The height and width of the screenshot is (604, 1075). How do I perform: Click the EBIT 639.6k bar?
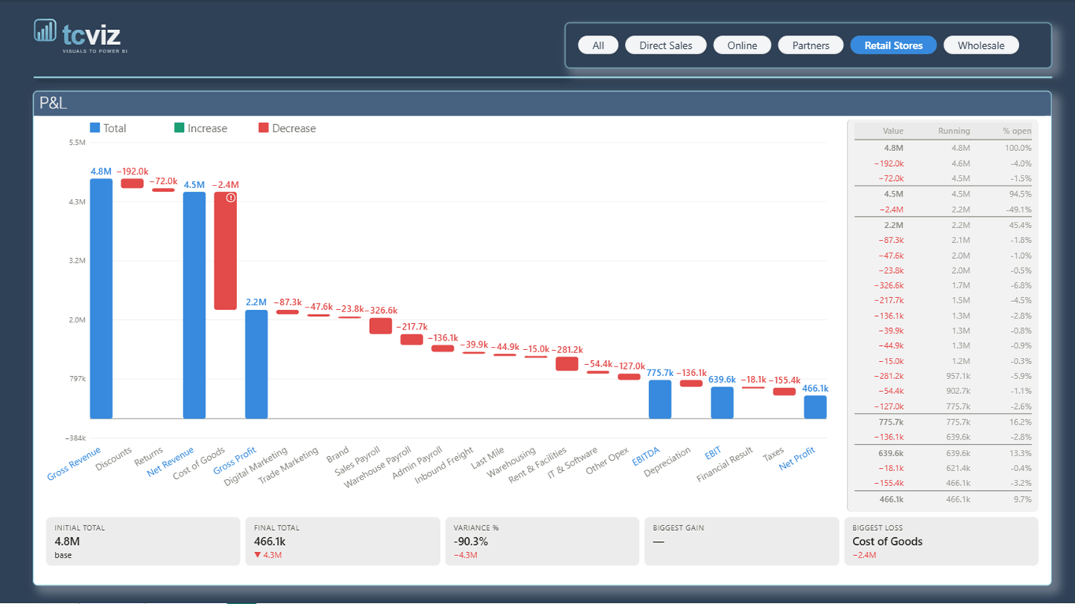click(722, 403)
